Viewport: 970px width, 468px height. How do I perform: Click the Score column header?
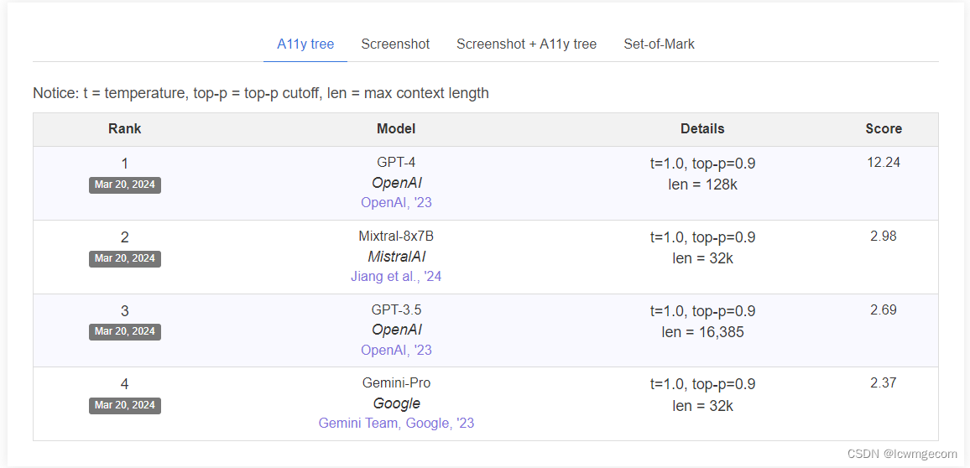pos(884,129)
